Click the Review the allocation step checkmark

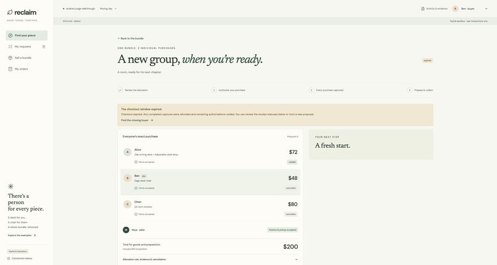coord(120,90)
